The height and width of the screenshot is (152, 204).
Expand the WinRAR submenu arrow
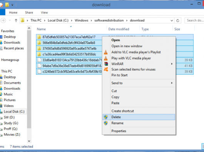tap(172, 64)
